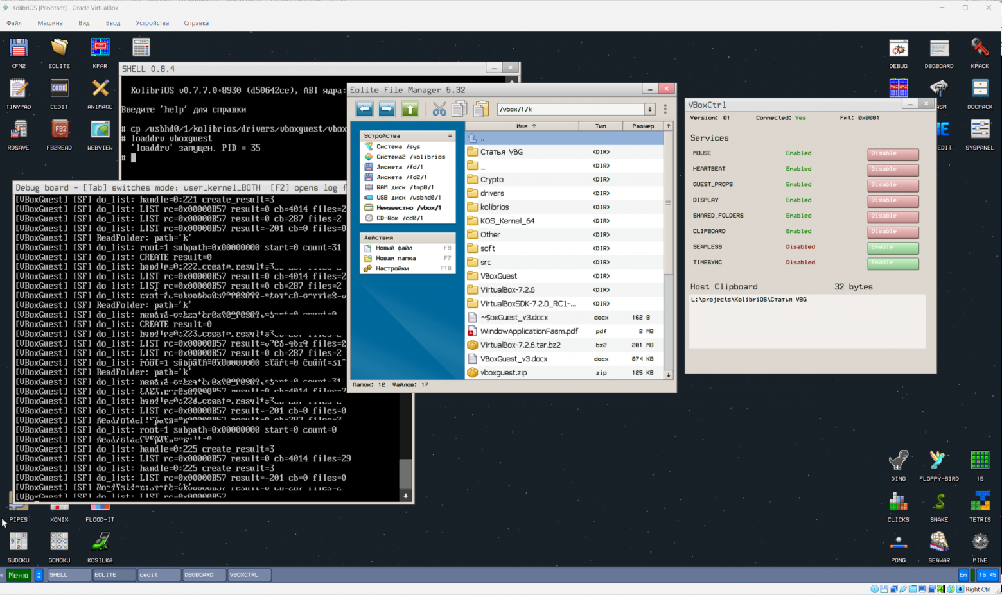
Task: Click the Eolite cut scissors icon
Action: pyautogui.click(x=439, y=109)
